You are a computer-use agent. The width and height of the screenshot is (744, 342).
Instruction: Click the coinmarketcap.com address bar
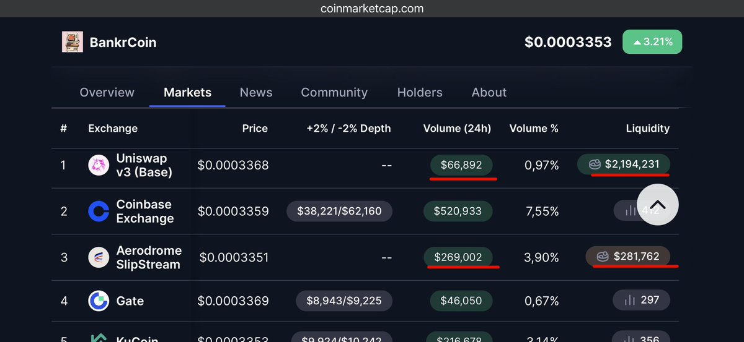point(372,9)
